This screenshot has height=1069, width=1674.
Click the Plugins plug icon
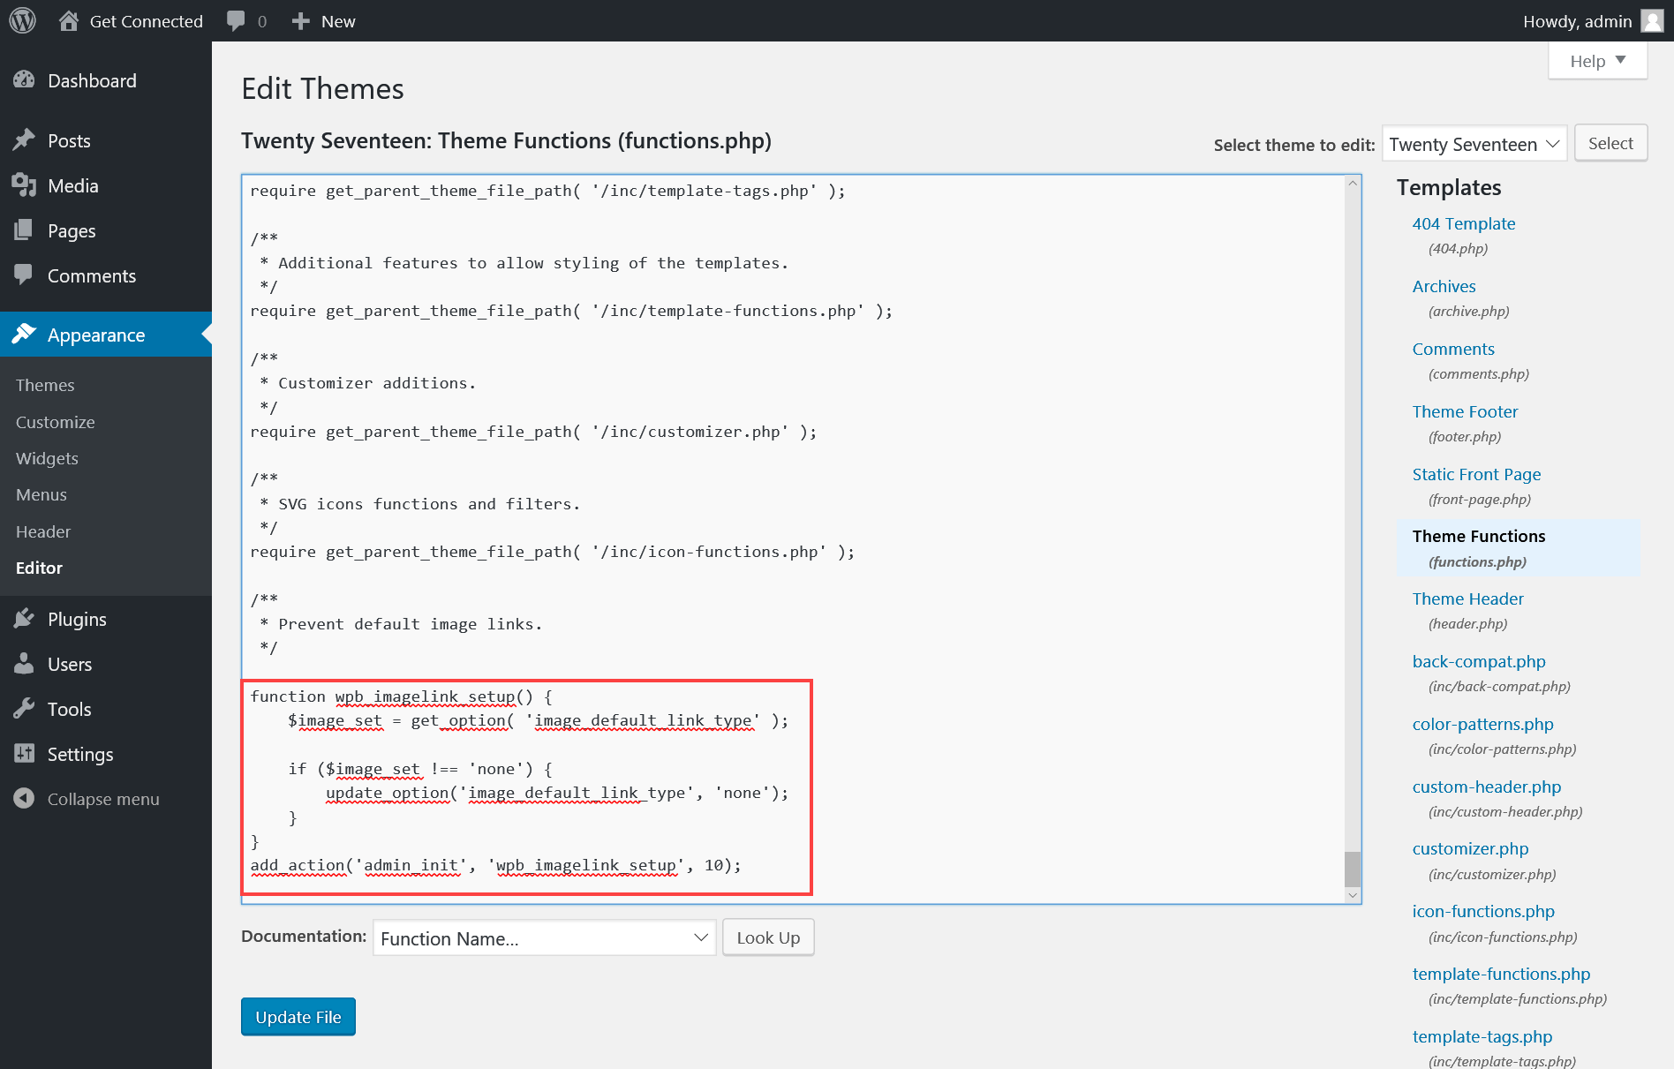[24, 619]
